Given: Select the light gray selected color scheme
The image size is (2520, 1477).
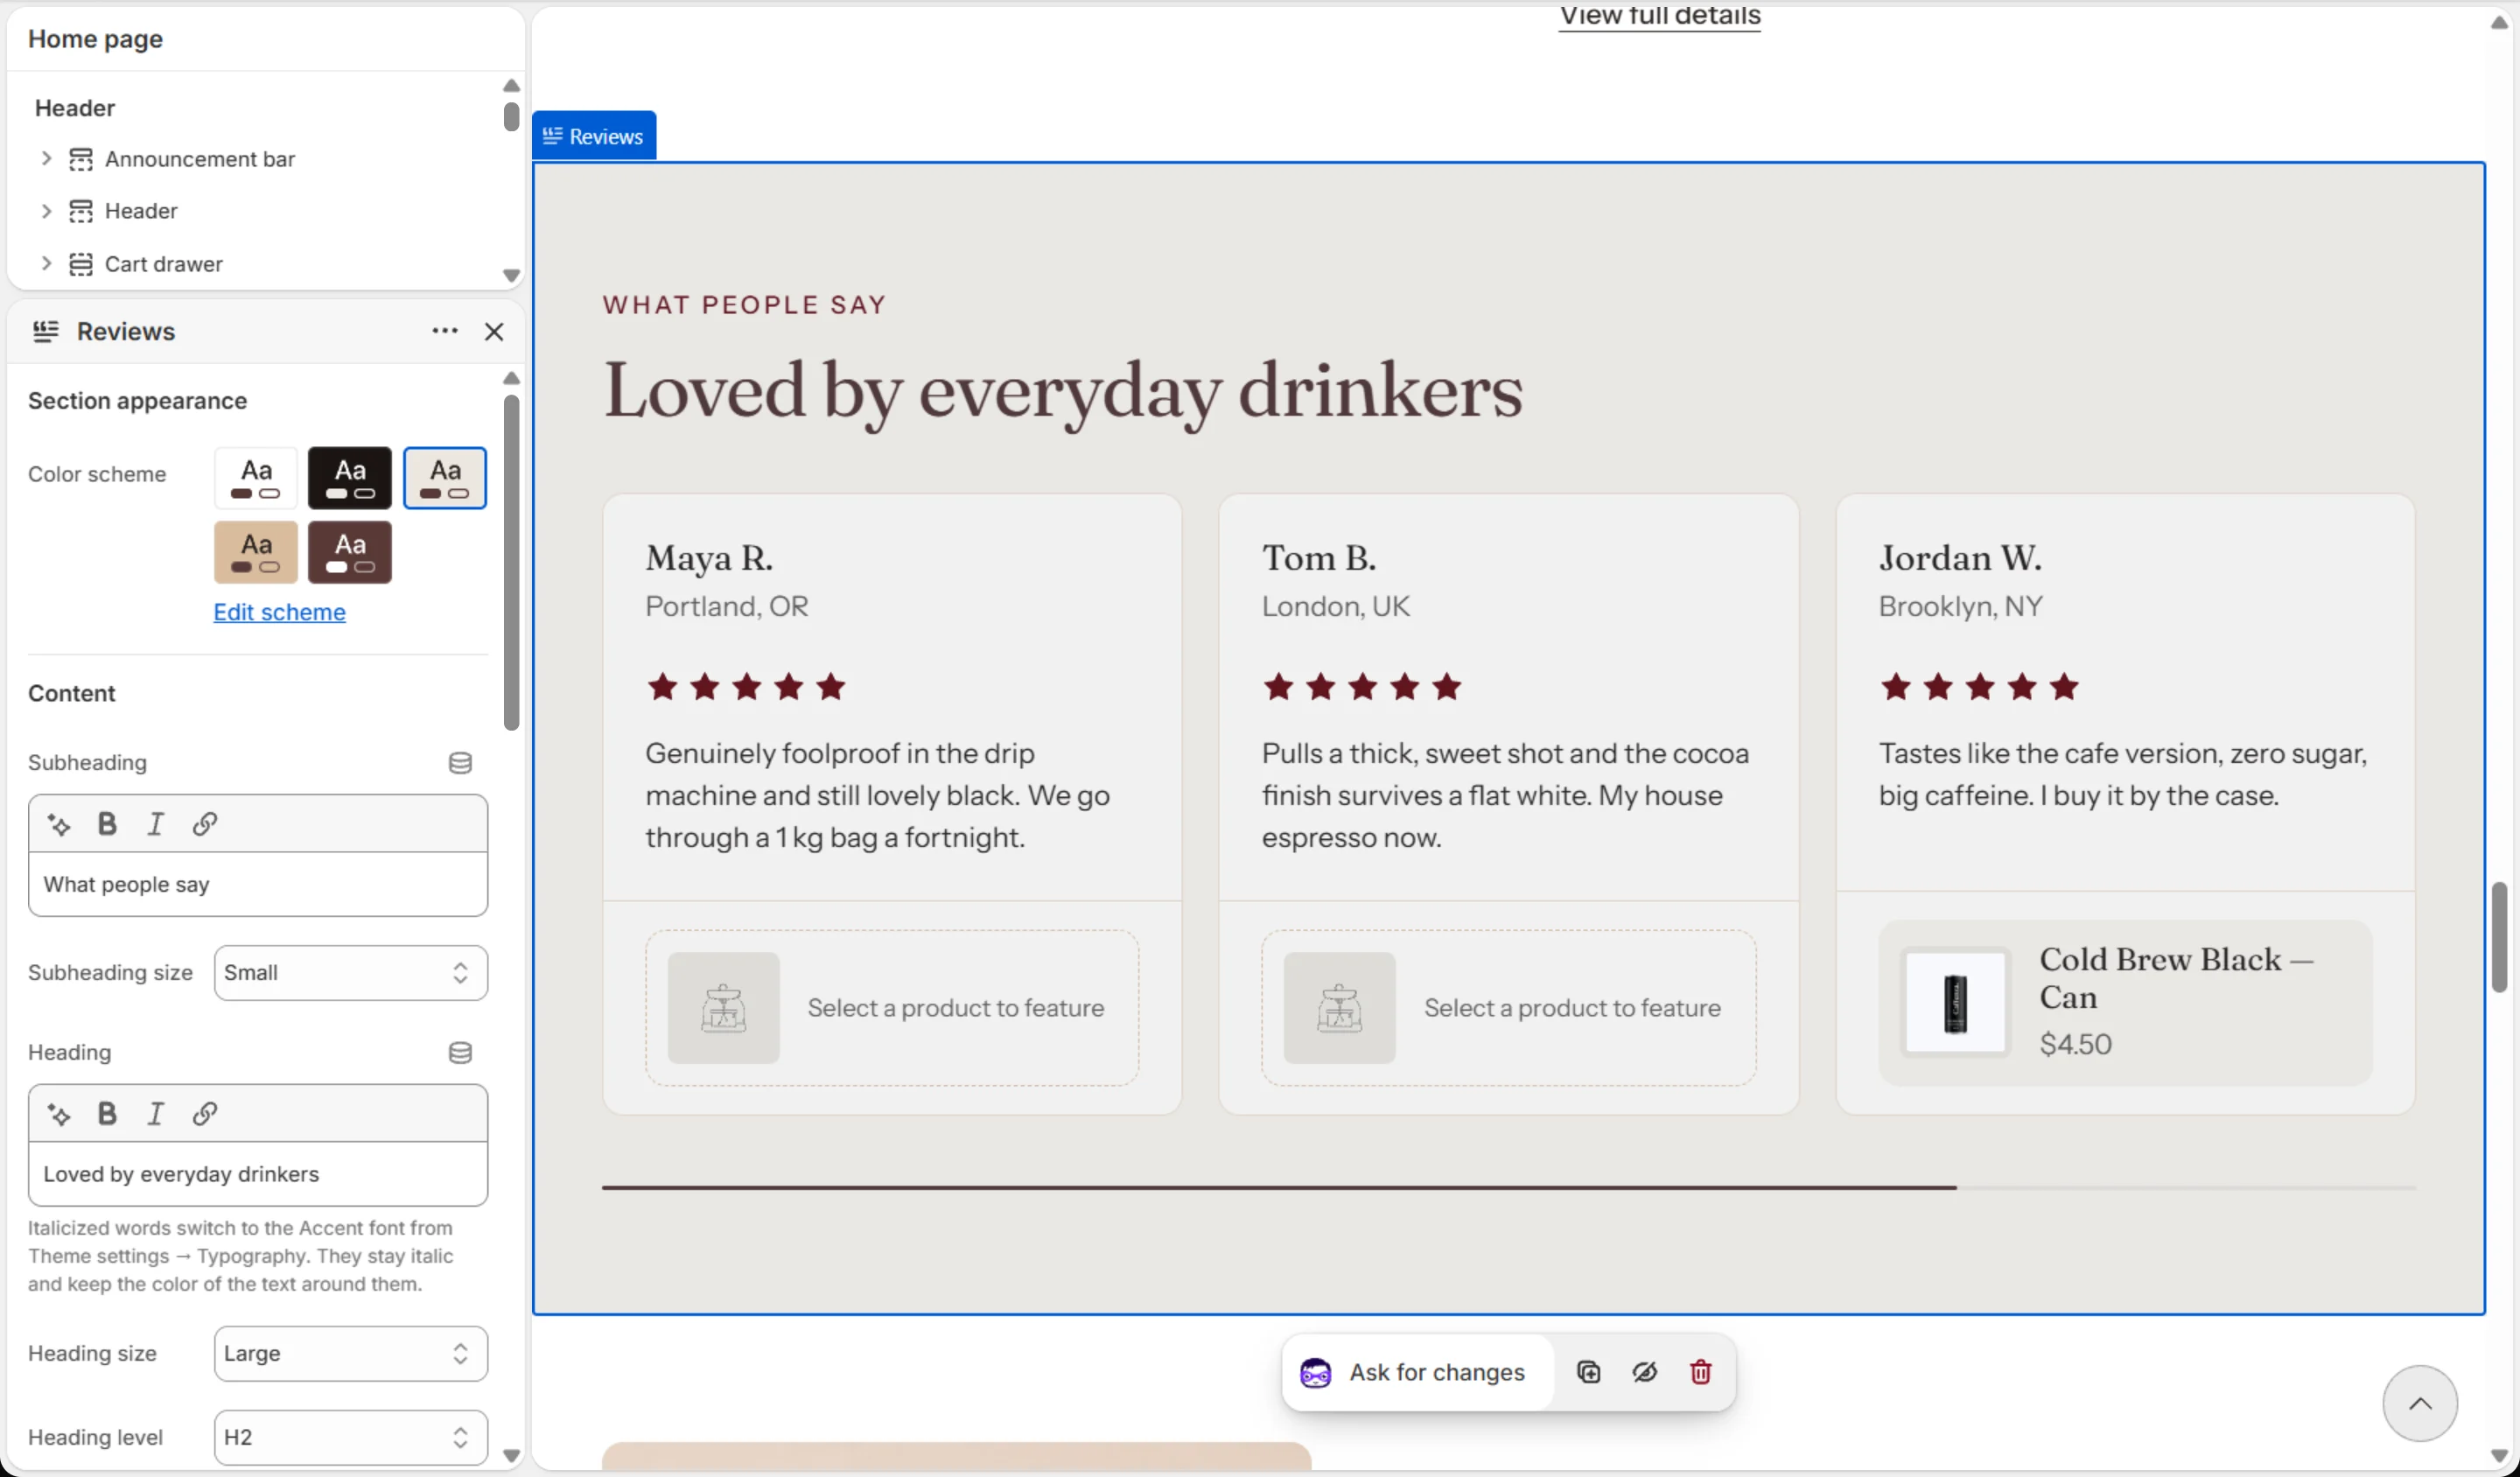Looking at the screenshot, I should point(445,478).
